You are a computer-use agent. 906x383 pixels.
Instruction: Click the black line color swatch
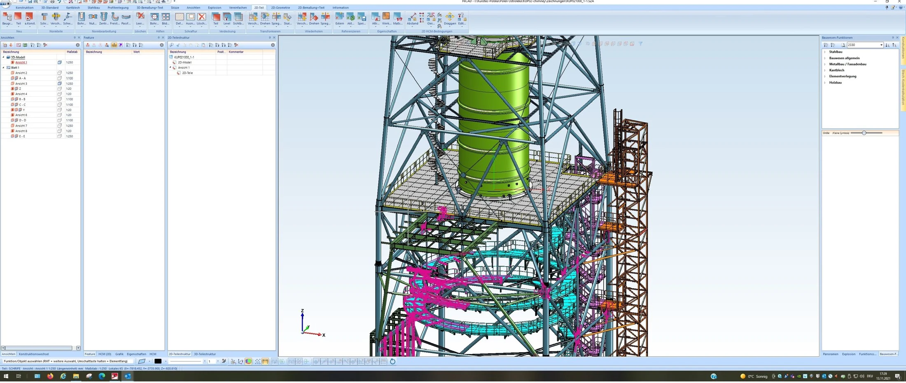click(x=158, y=362)
